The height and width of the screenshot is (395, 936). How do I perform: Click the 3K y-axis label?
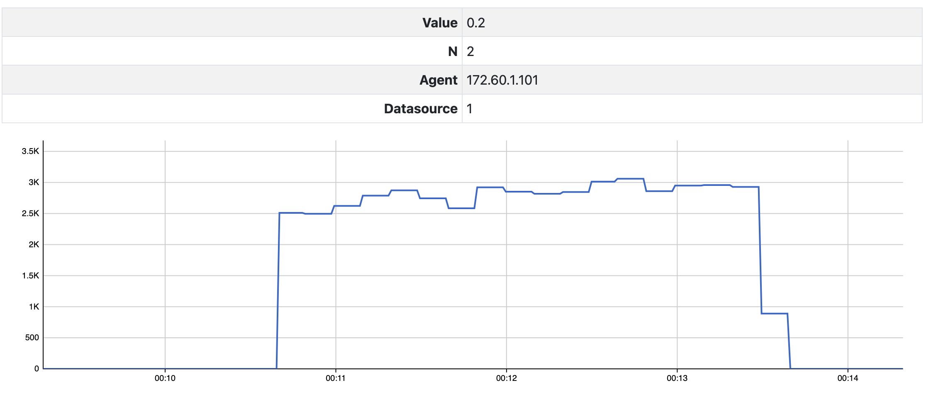[34, 183]
